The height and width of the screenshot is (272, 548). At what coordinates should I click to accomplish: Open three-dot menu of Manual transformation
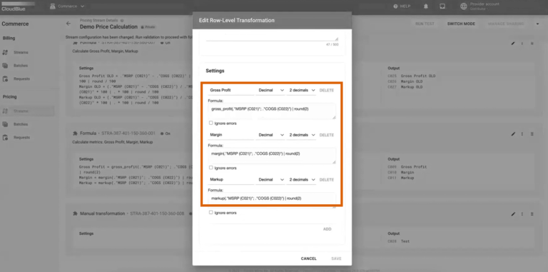522,214
